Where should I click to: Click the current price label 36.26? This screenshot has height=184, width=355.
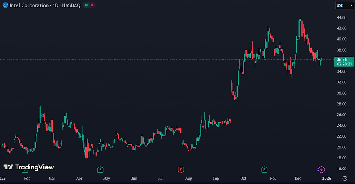(x=341, y=60)
